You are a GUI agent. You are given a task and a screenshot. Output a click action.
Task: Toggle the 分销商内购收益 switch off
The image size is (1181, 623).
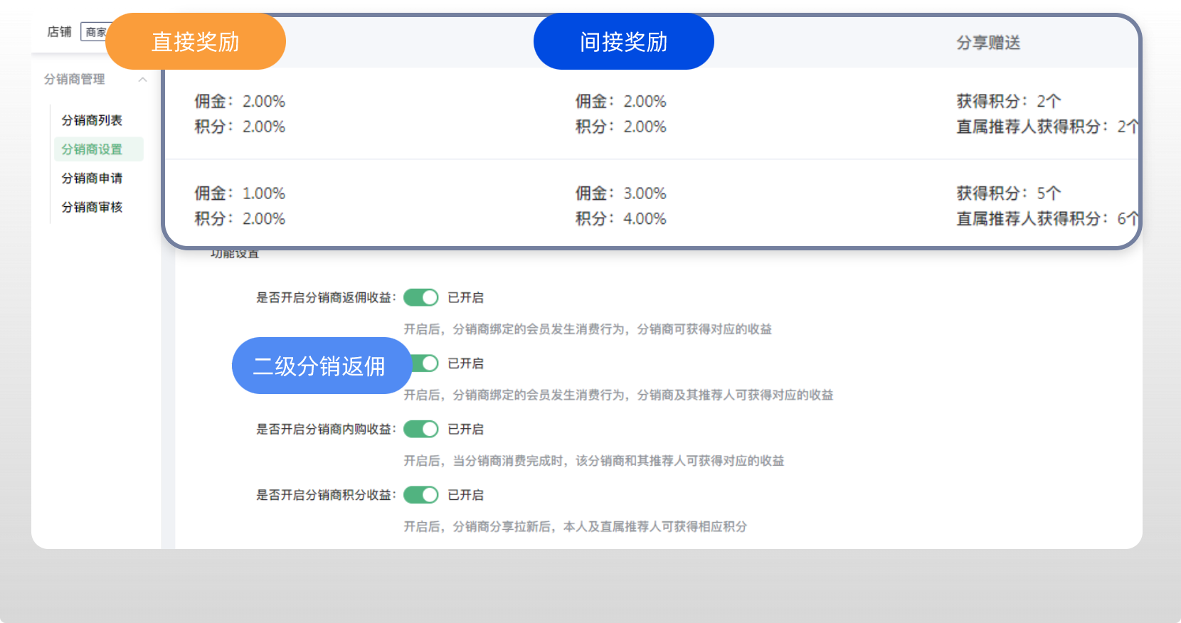(x=421, y=430)
